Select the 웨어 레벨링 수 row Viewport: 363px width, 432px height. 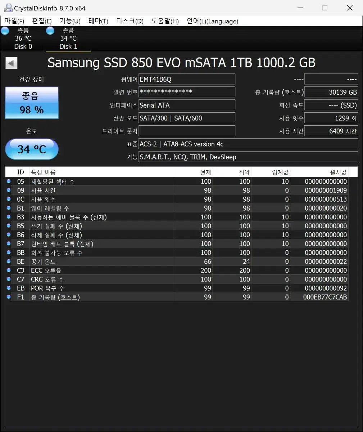pos(177,208)
